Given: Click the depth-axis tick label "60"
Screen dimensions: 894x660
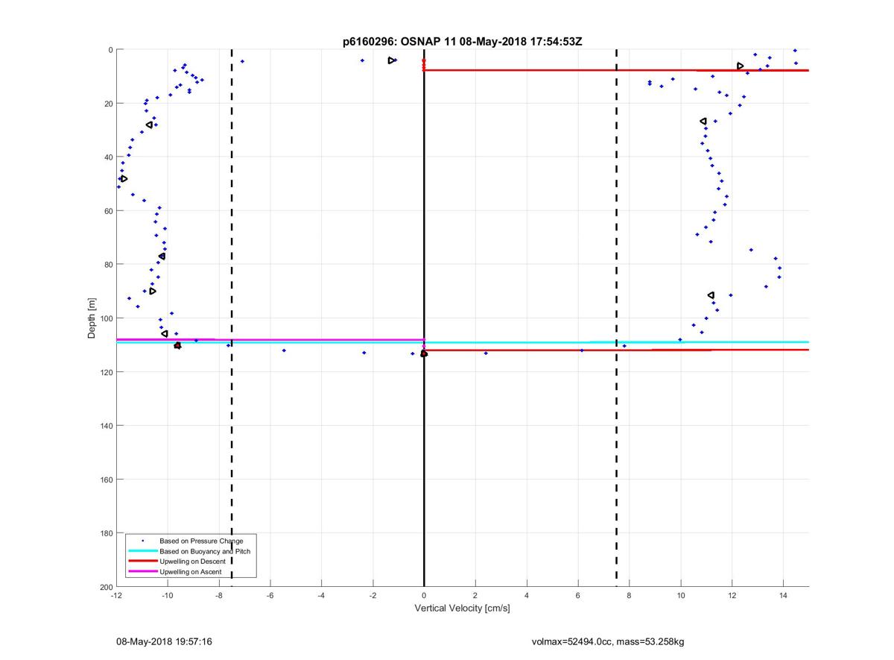Looking at the screenshot, I should coord(108,211).
